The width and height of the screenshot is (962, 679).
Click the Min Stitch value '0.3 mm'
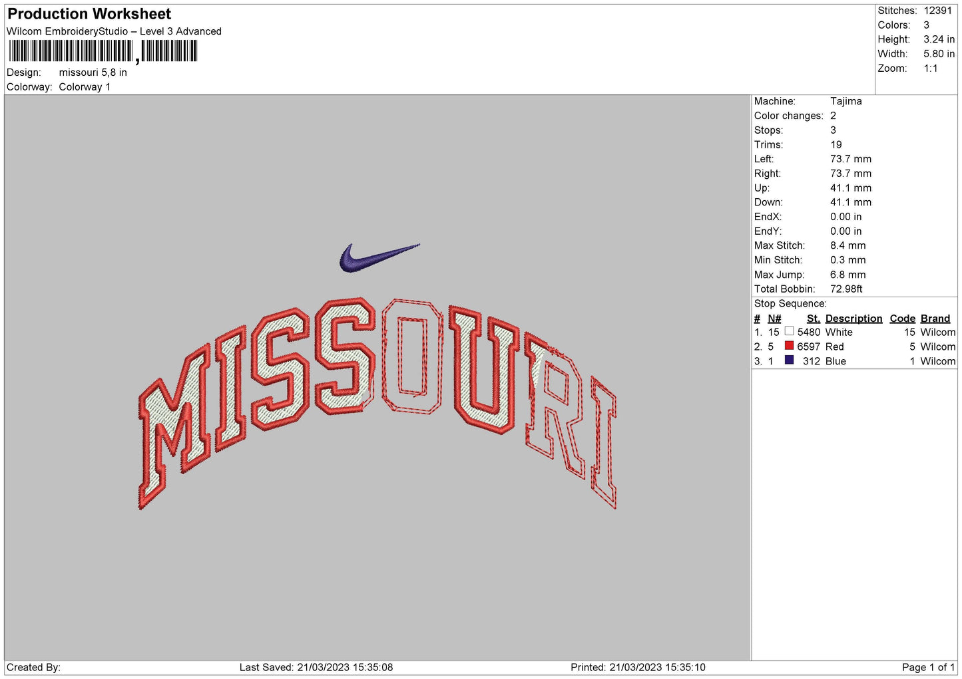tap(847, 260)
